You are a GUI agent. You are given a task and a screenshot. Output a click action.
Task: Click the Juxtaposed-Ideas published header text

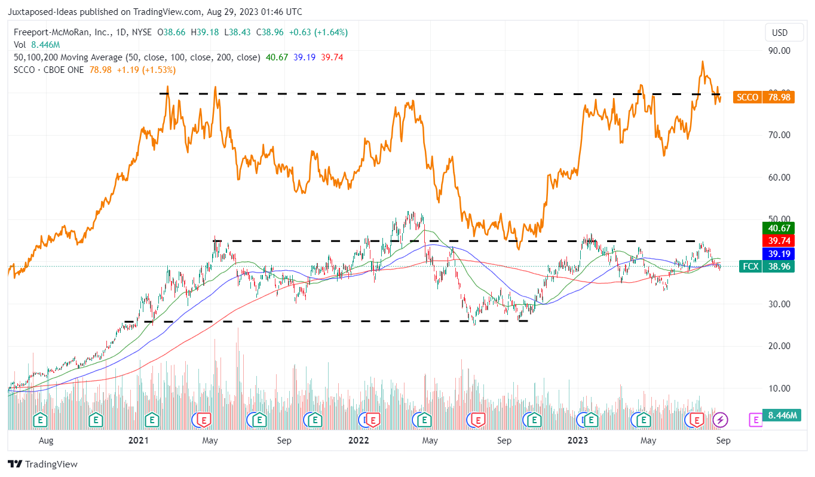(x=156, y=12)
